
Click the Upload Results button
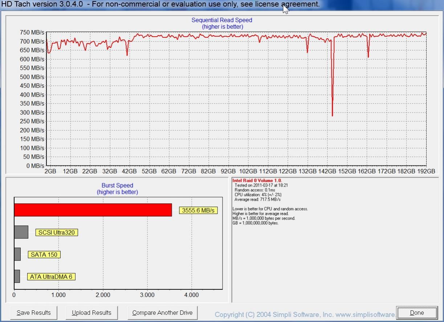pos(91,313)
